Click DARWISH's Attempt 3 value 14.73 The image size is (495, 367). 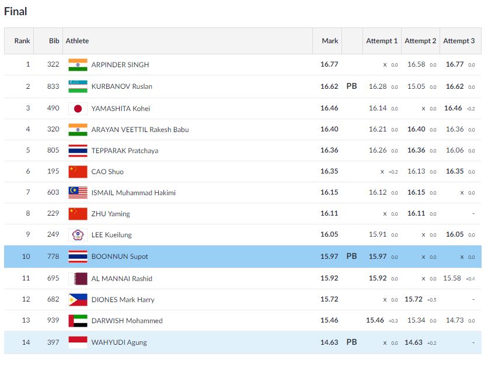455,320
